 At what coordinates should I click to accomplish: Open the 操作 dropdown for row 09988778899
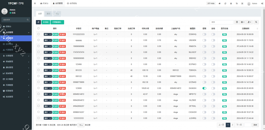48,82
